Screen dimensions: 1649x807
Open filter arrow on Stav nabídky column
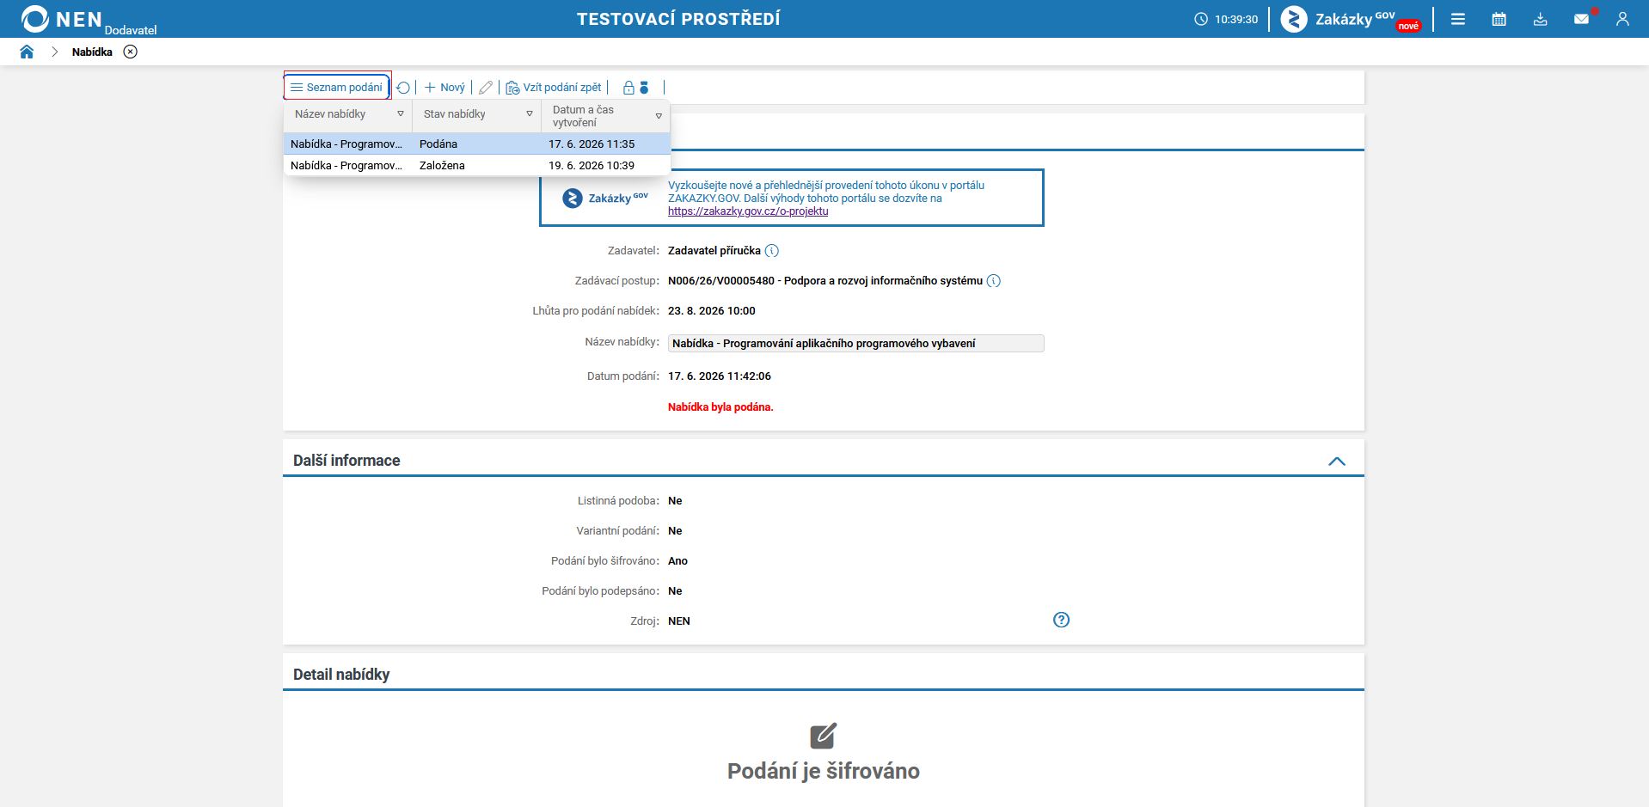pos(530,114)
